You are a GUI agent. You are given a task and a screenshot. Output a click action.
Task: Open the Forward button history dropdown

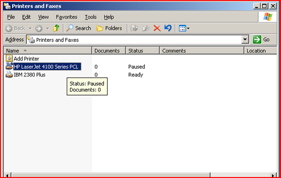pyautogui.click(x=47, y=28)
